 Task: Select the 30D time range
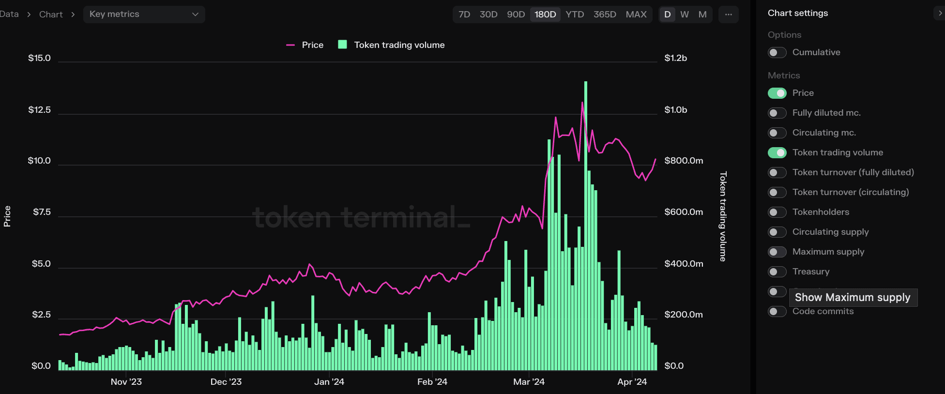click(488, 15)
